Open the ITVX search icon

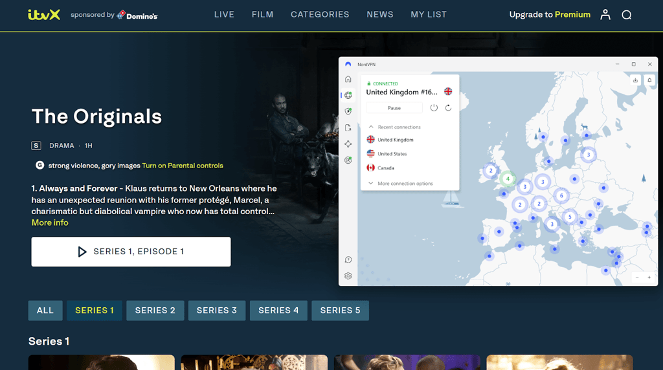coord(627,15)
